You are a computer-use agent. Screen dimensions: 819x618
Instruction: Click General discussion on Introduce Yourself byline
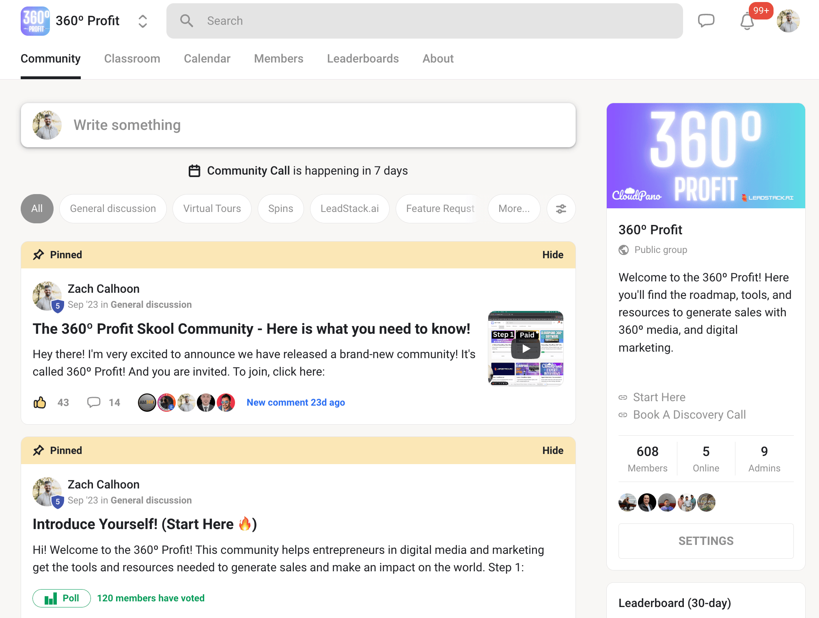151,501
